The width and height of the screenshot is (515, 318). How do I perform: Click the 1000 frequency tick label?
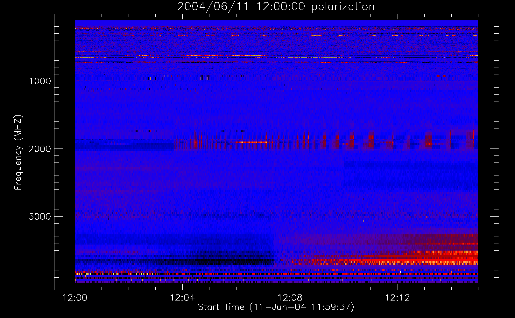pyautogui.click(x=40, y=81)
